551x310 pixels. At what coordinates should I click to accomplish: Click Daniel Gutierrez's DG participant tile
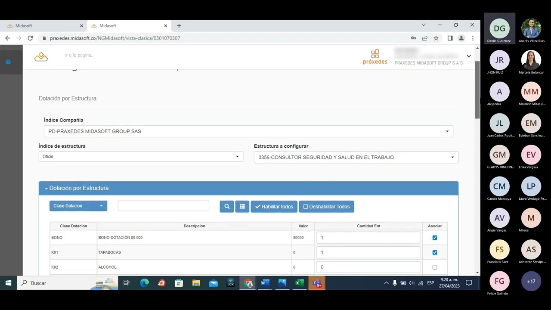499,29
